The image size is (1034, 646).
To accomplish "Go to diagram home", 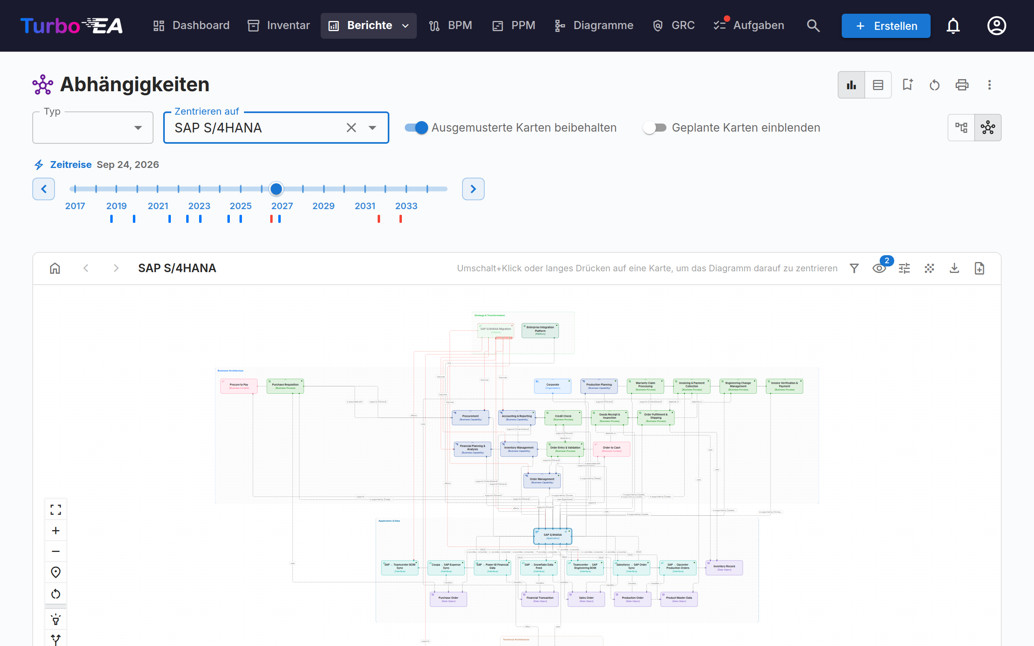I will (55, 268).
